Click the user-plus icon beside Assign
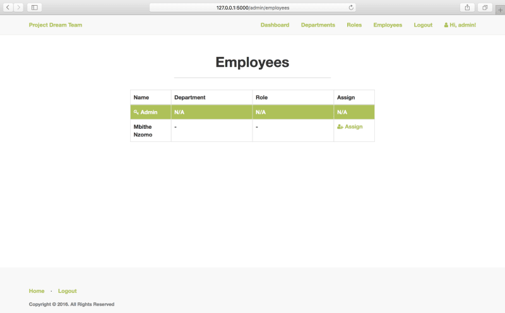Screen dimensions: 505x313 click(x=340, y=127)
